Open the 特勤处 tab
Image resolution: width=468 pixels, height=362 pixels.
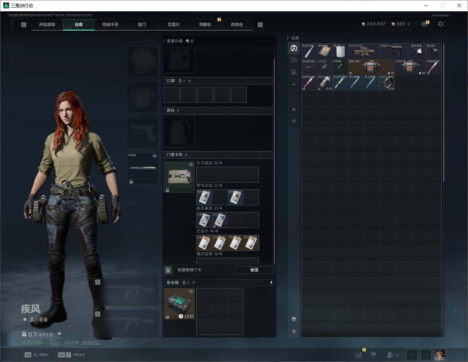point(205,24)
